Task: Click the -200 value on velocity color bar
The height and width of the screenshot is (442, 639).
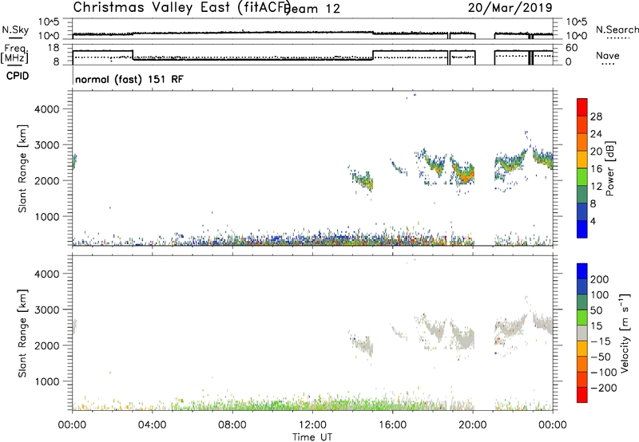Action: coord(604,388)
